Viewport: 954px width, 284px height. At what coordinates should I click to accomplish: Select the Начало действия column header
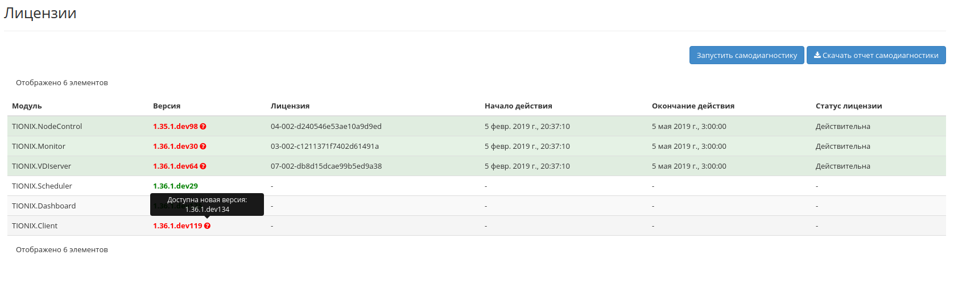[518, 106]
